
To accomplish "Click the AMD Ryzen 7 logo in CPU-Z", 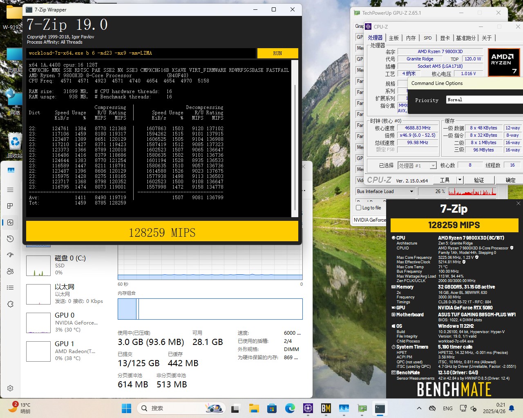I will point(504,62).
